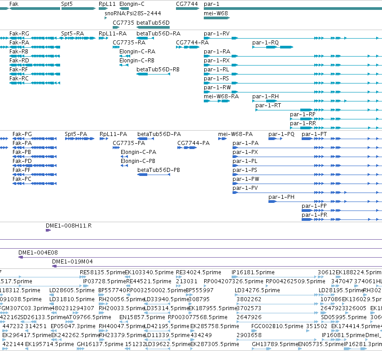Click protein par-1-PR label

tap(315, 215)
